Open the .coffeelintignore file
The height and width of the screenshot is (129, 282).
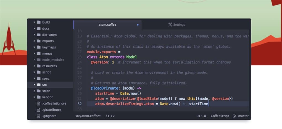[54, 104]
